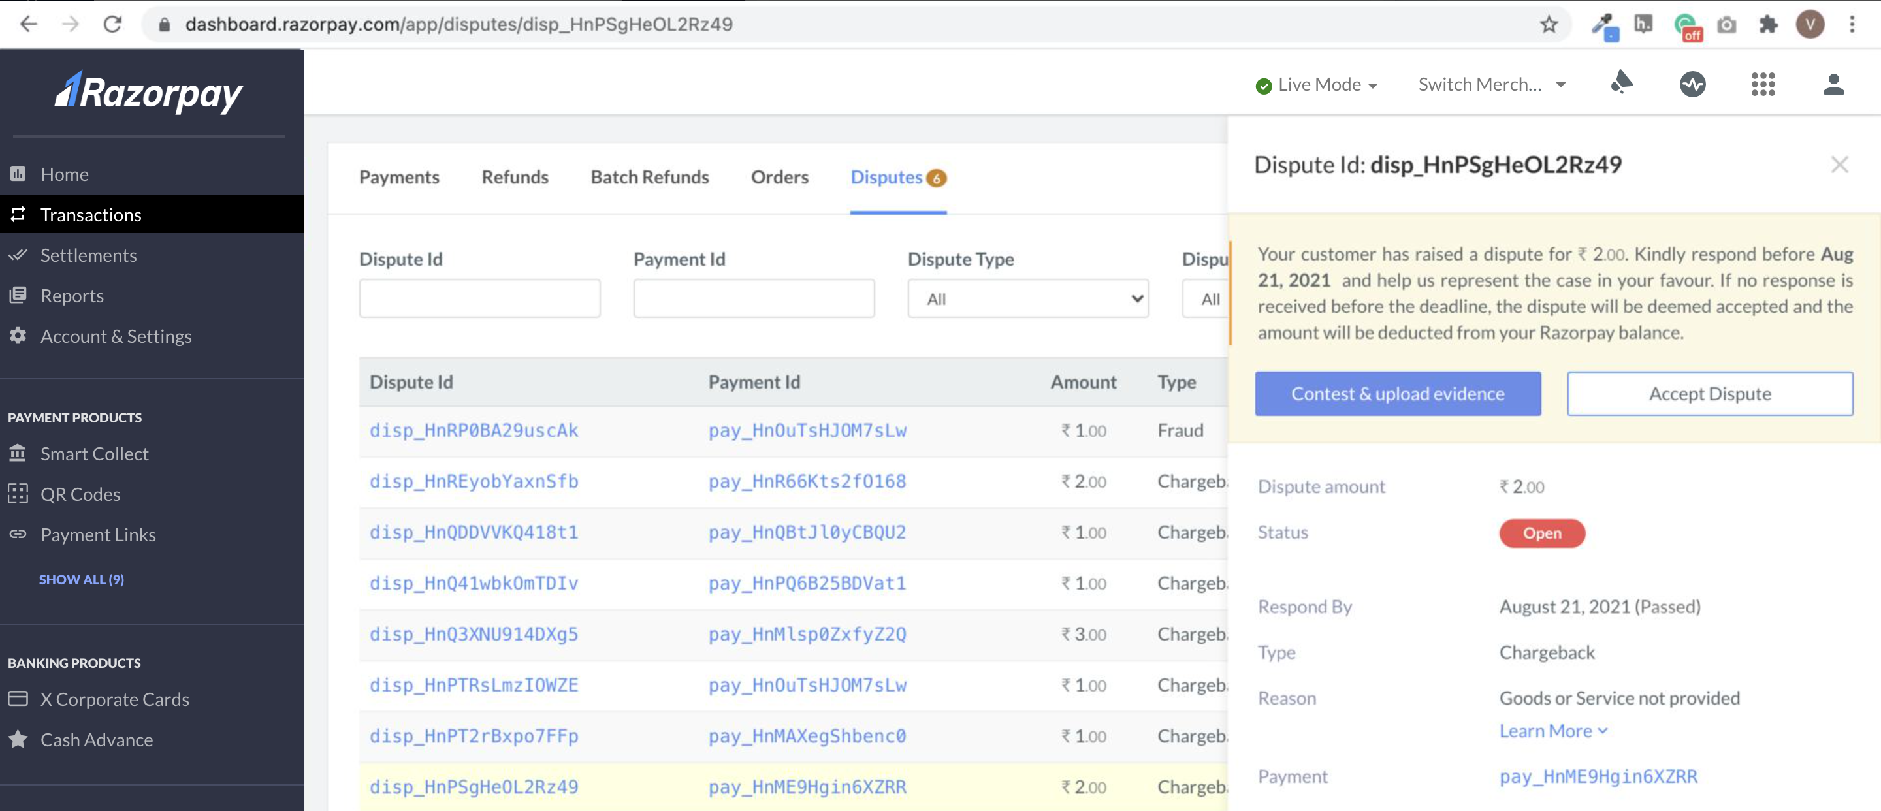The width and height of the screenshot is (1881, 811).
Task: Switch to the Batch Refunds tab
Action: click(649, 177)
